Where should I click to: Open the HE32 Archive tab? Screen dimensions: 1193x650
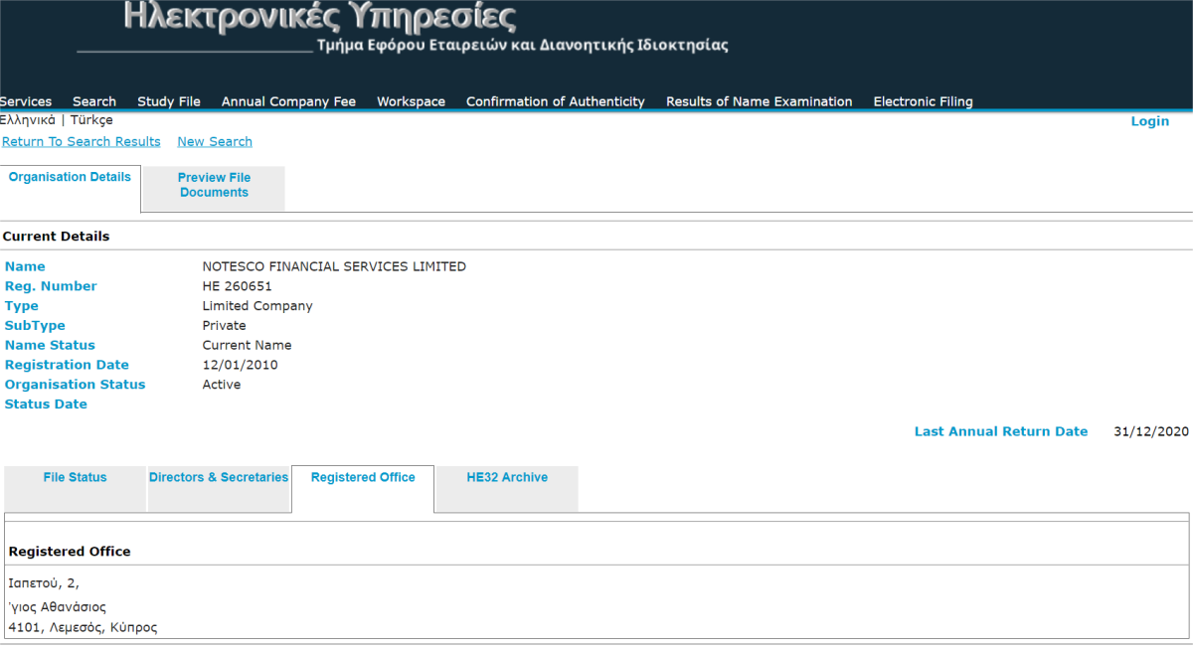click(x=507, y=477)
